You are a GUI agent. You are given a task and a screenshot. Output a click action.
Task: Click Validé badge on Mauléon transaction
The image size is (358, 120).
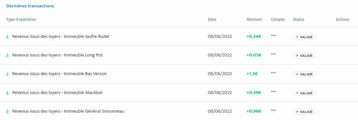point(304,93)
